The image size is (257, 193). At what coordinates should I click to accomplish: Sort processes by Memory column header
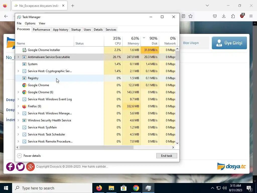click(x=132, y=41)
